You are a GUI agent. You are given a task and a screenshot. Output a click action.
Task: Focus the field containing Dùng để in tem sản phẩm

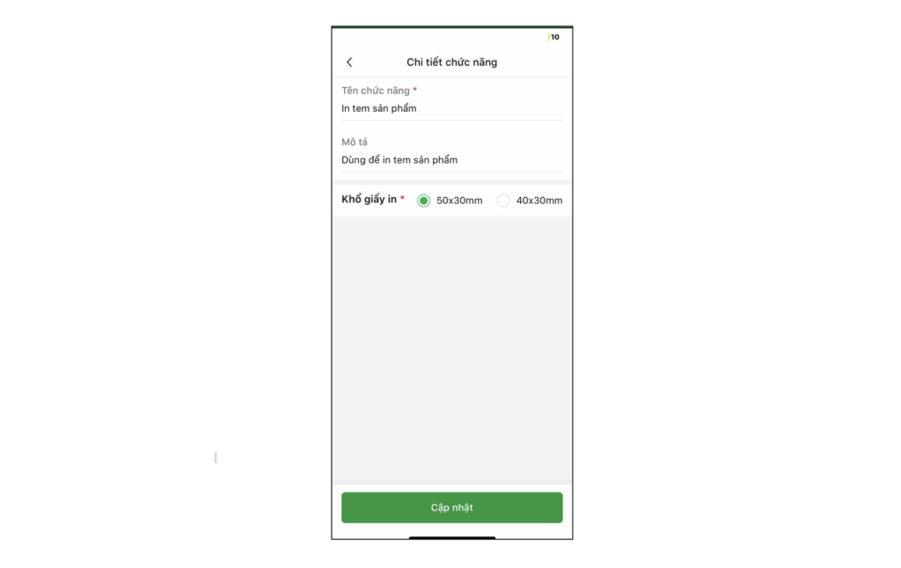tap(451, 160)
